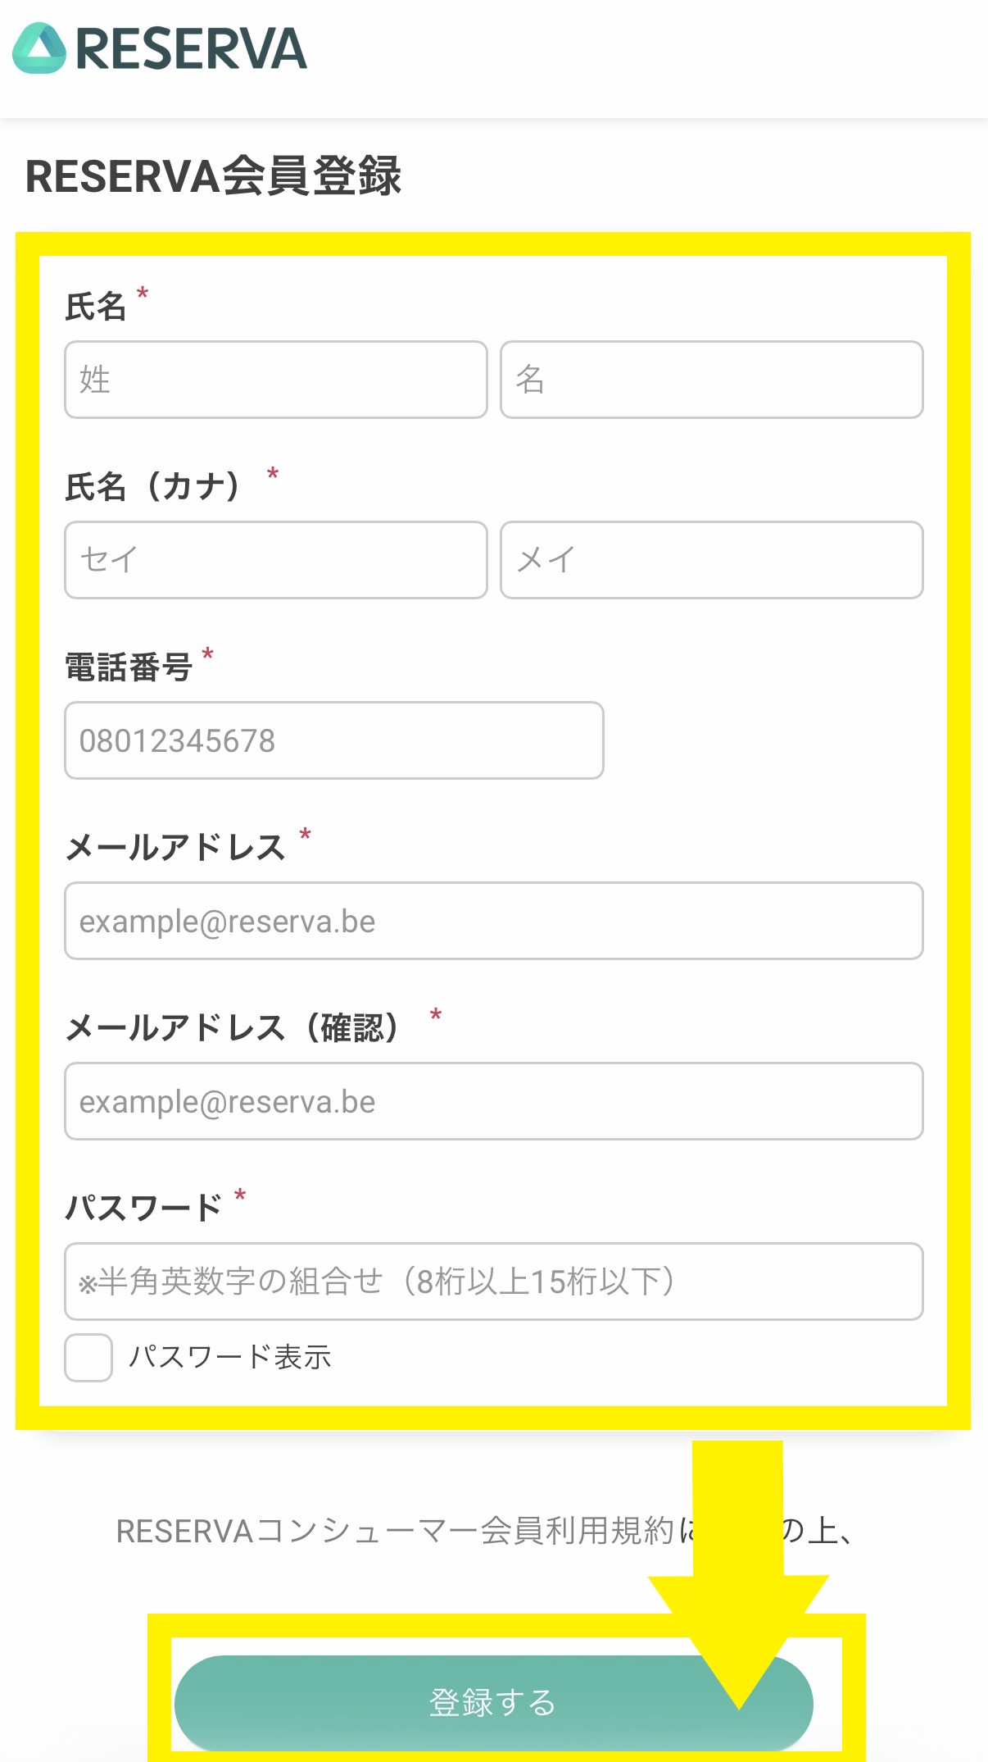Click the セイ kana input field
This screenshot has height=1762, width=988.
(276, 560)
